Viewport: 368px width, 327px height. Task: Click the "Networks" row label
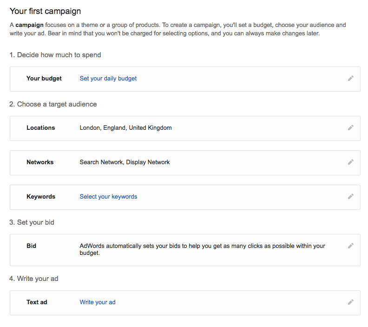(x=40, y=162)
